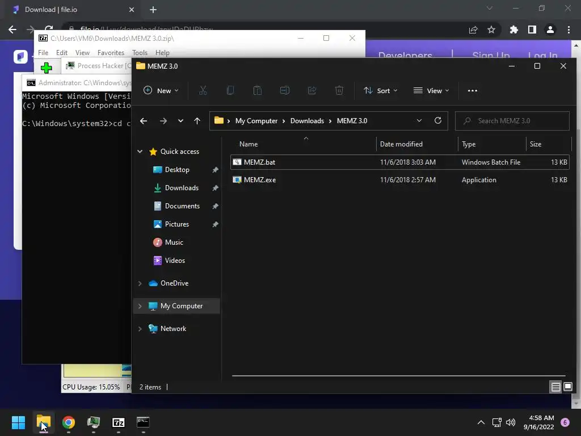Viewport: 581px width, 436px height.
Task: Click the Cut scissors icon in Explorer toolbar
Action: [203, 90]
